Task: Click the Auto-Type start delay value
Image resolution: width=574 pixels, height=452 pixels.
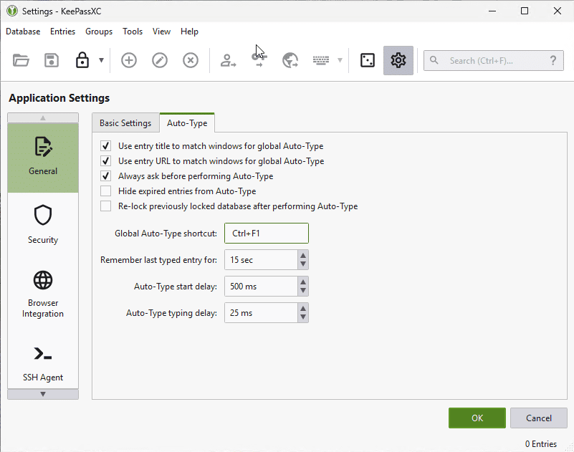Action: coord(261,287)
